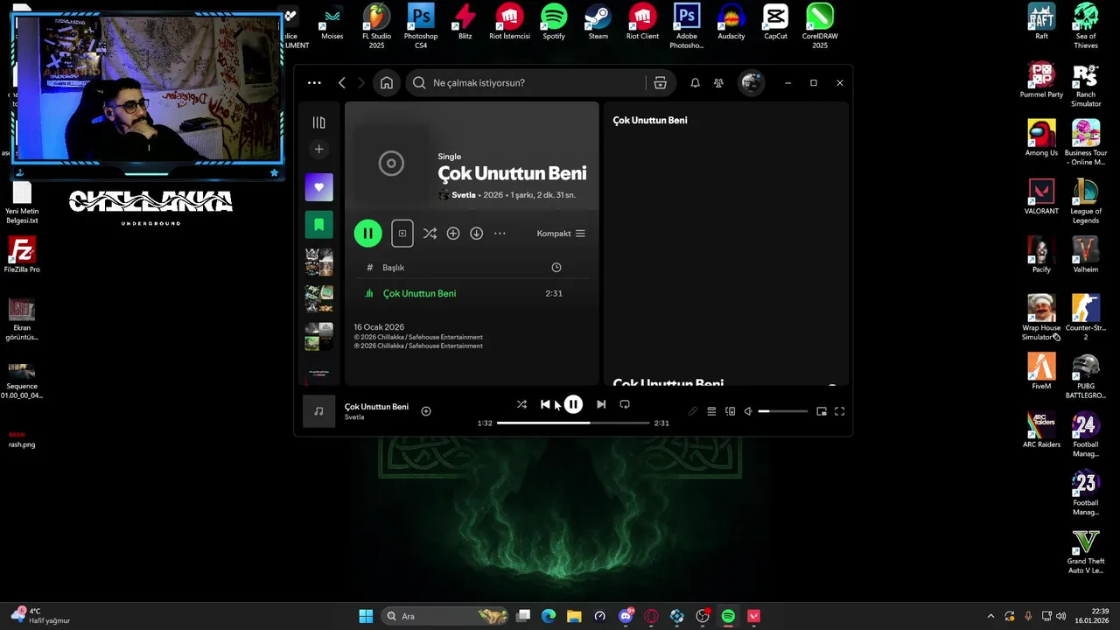Open Liked Songs purple heart playlist
This screenshot has width=1120, height=630.
(x=318, y=187)
